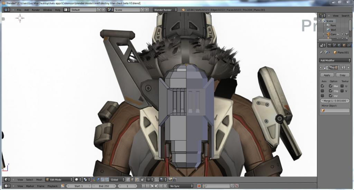Screen dimensions: 354x190
Task: Toggle the 3D manipulator widget icon
Action: (x=93, y=180)
